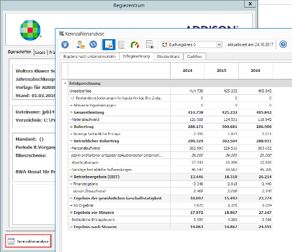Click the client user icon in toolbar
The height and width of the screenshot is (252, 292).
coord(81,44)
